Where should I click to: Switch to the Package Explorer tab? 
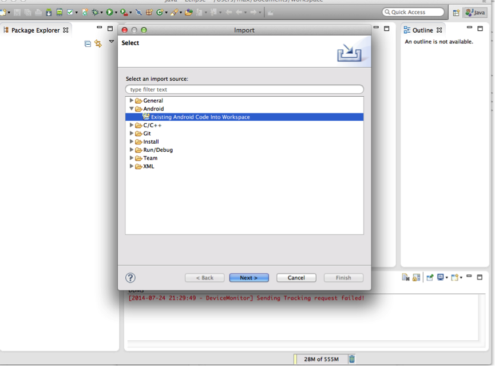35,30
